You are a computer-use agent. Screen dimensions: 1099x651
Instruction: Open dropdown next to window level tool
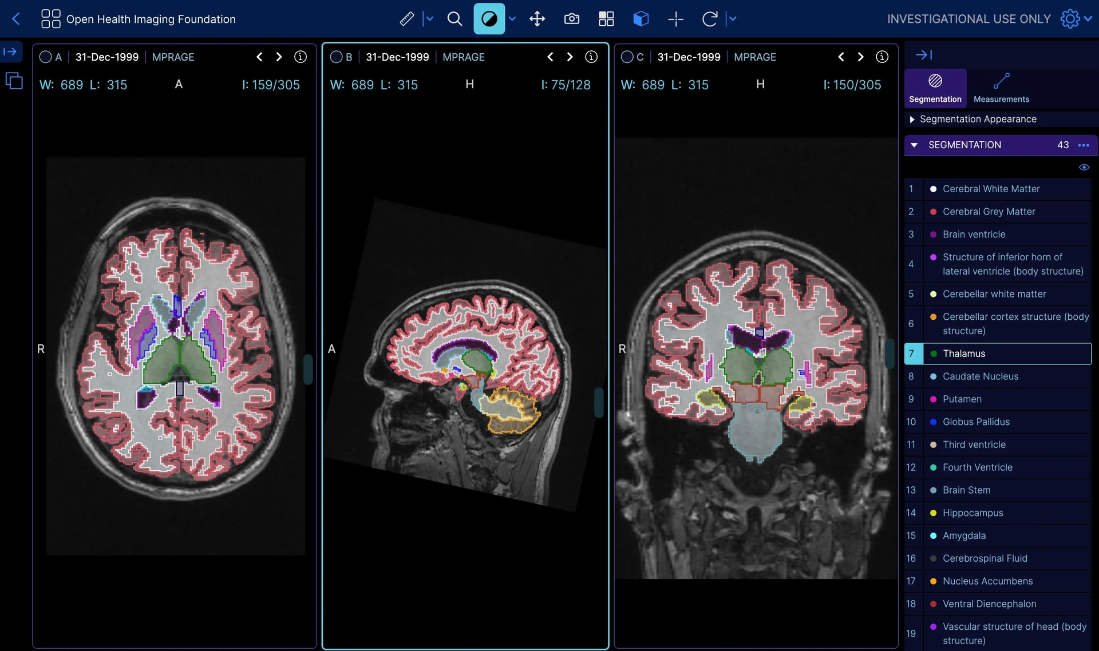pyautogui.click(x=512, y=19)
